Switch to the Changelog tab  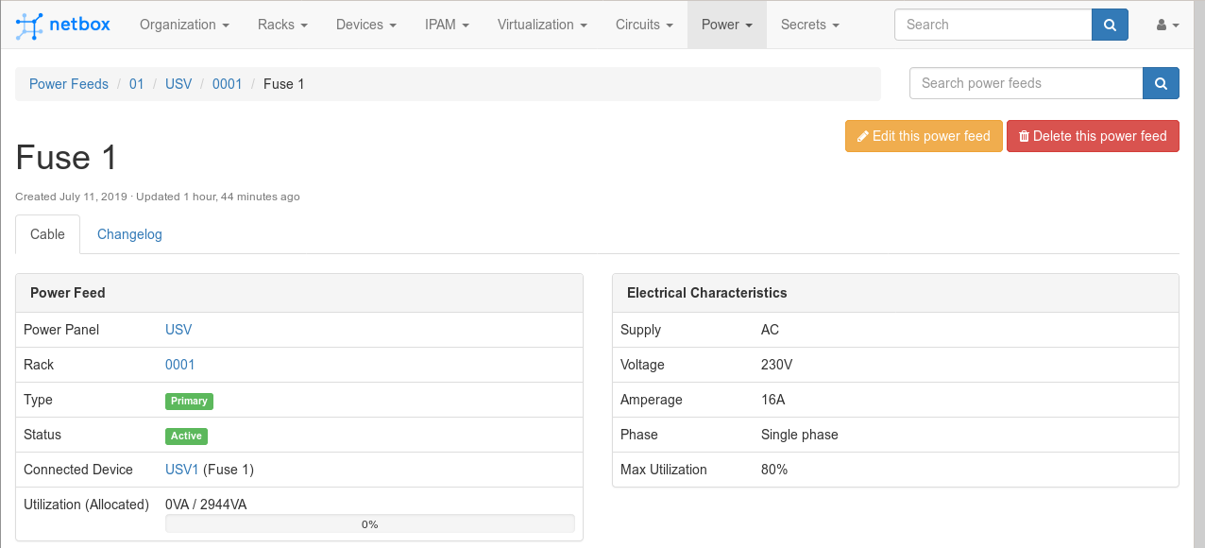click(129, 234)
